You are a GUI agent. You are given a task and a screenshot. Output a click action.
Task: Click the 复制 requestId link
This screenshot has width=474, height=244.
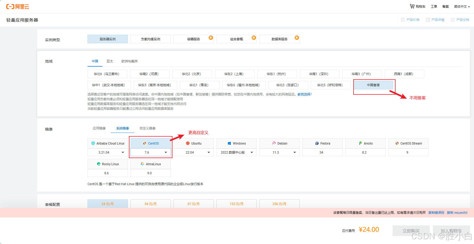(x=457, y=213)
